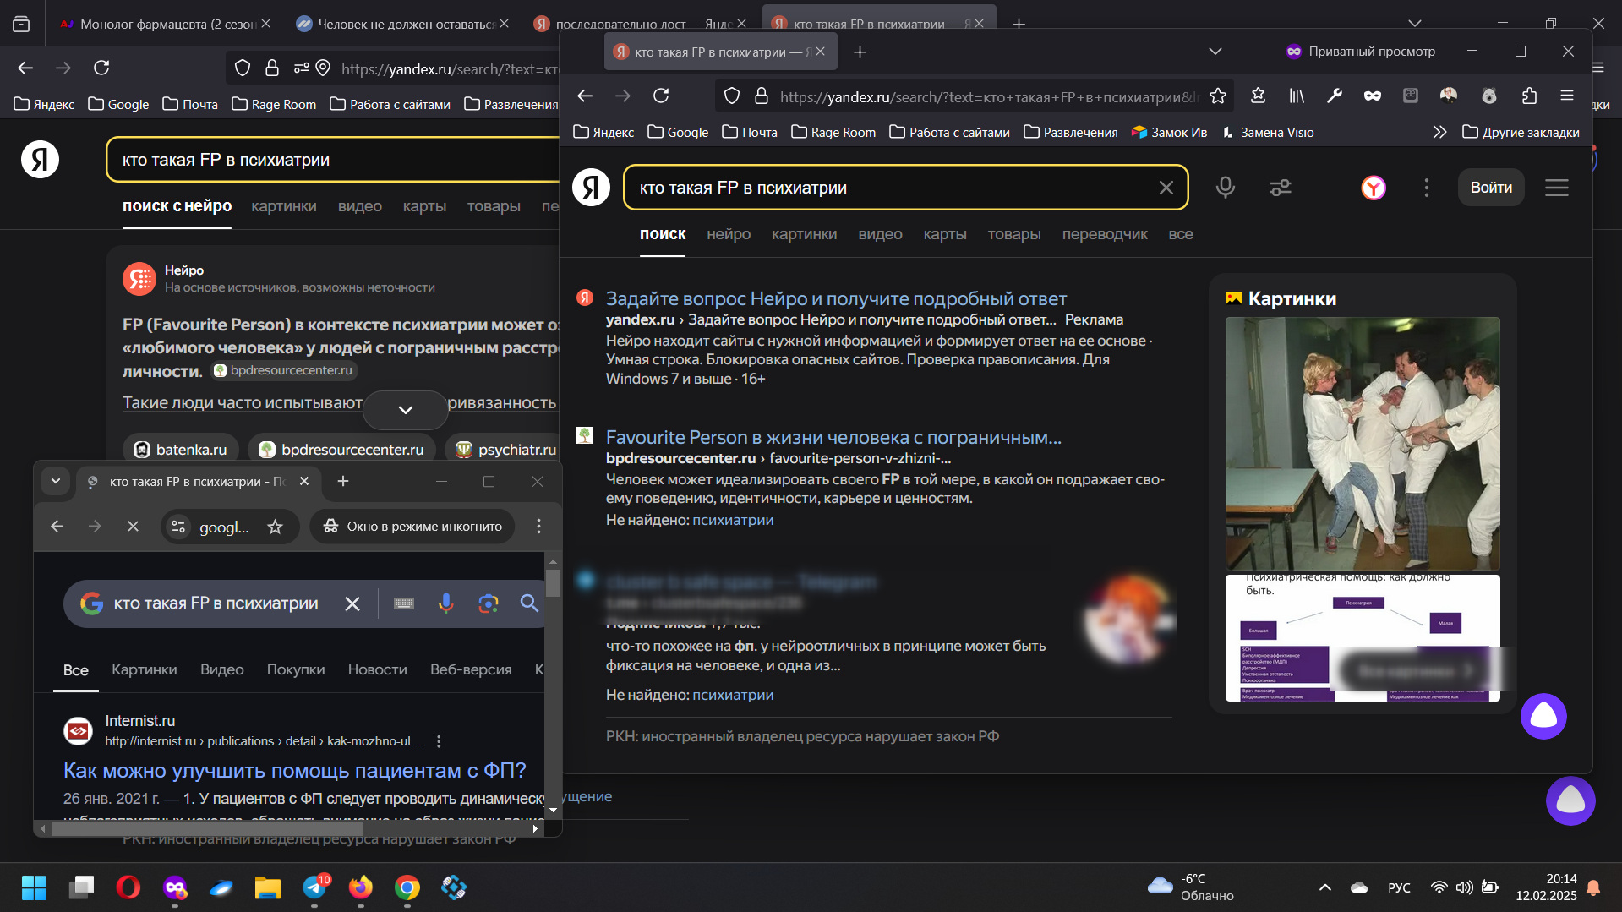
Task: Click the wrench developer tools icon in toolbar
Action: (1335, 96)
